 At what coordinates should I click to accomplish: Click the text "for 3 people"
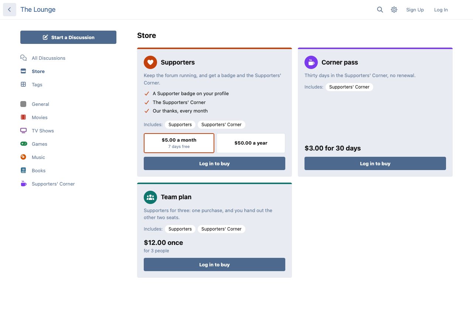point(156,251)
